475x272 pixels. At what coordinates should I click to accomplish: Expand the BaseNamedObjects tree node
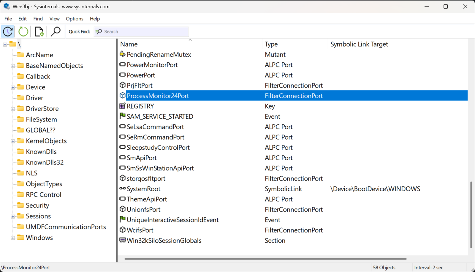pyautogui.click(x=13, y=66)
